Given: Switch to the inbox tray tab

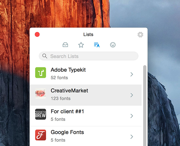Looking at the screenshot, I should 65,45.
